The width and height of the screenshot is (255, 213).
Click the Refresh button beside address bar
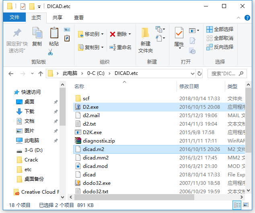(199, 73)
